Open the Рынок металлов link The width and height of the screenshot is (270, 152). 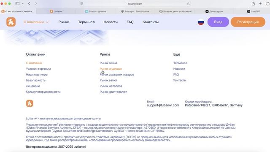tap(111, 86)
